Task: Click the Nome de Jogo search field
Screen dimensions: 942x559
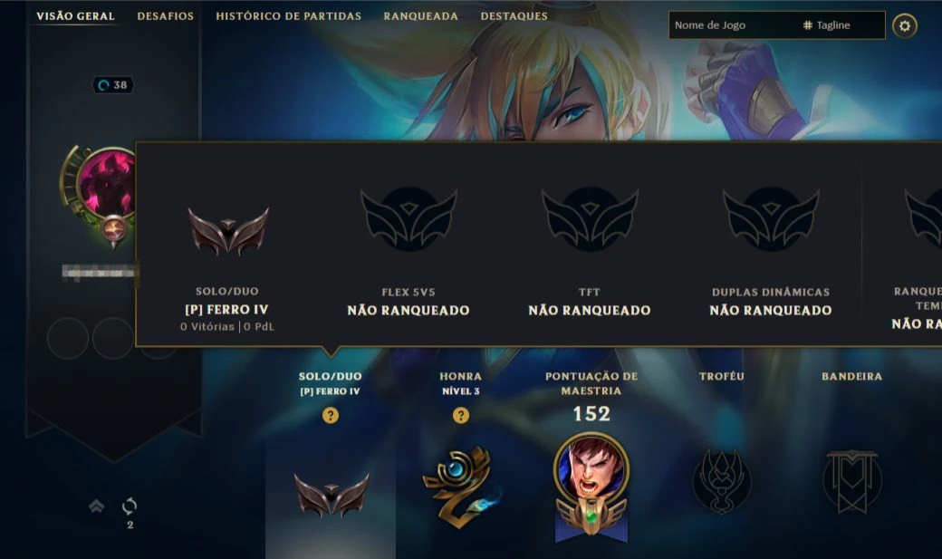Action: pyautogui.click(x=733, y=25)
